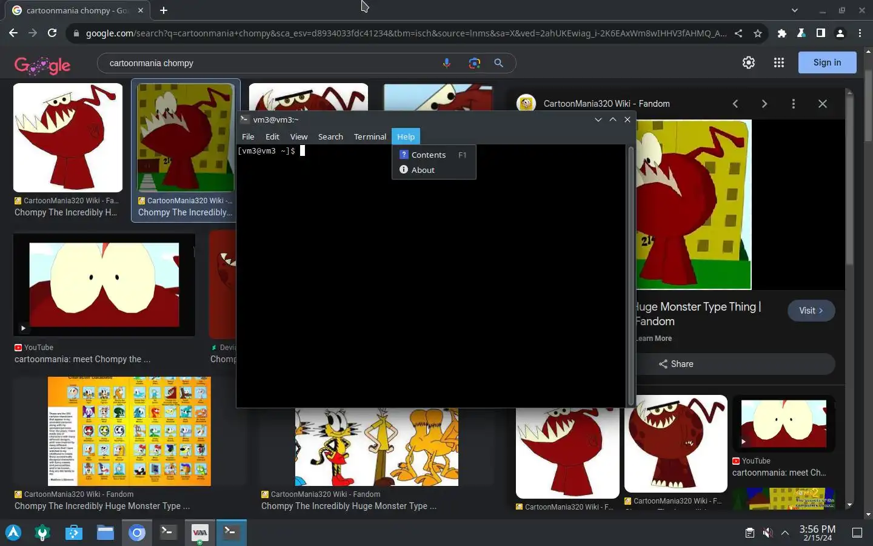Open the File menu in terminal
The width and height of the screenshot is (873, 546).
pyautogui.click(x=248, y=136)
